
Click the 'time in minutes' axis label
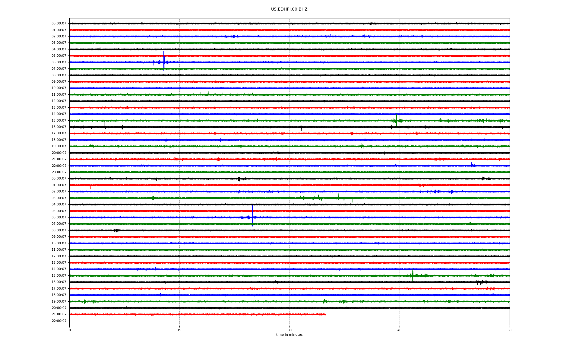click(x=289, y=335)
